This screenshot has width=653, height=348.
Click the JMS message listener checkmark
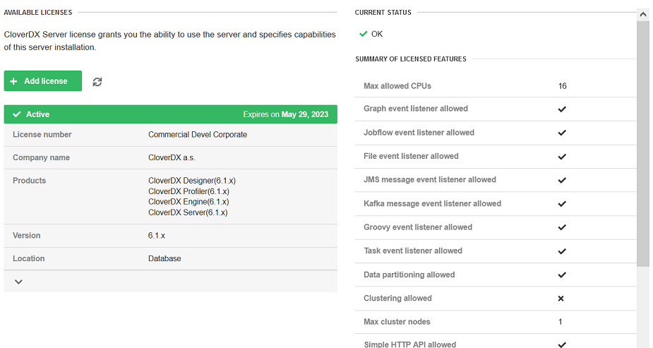(x=562, y=180)
